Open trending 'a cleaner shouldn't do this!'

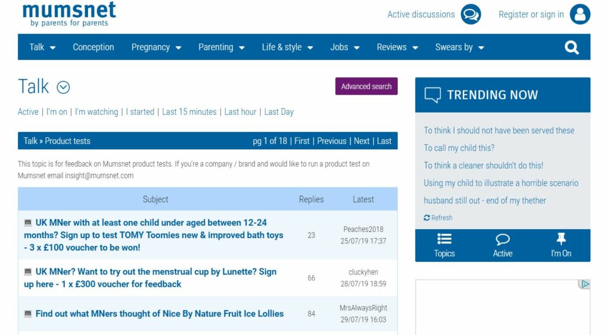[483, 165]
